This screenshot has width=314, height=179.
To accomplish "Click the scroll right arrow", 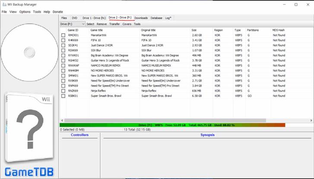I will click(x=311, y=120).
